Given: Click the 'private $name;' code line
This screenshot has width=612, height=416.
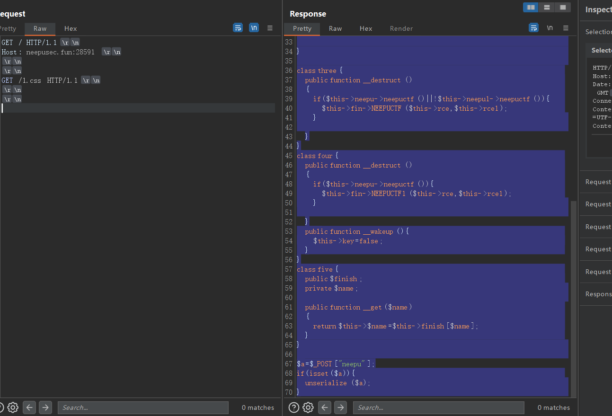Looking at the screenshot, I should (x=331, y=288).
